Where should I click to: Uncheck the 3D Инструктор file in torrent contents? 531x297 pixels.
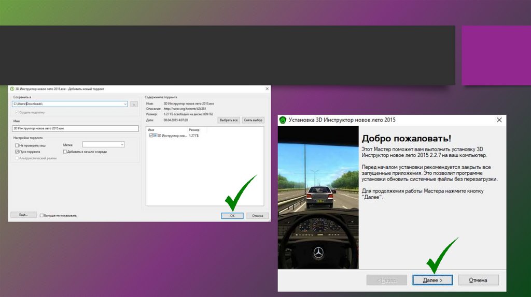151,136
